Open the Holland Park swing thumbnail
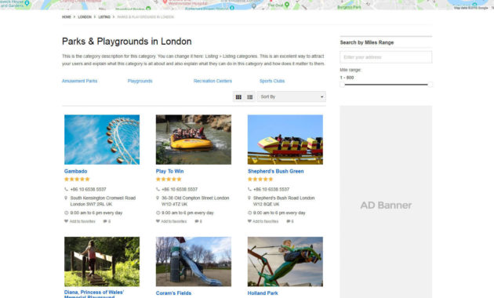This screenshot has height=298, width=494. [x=285, y=261]
